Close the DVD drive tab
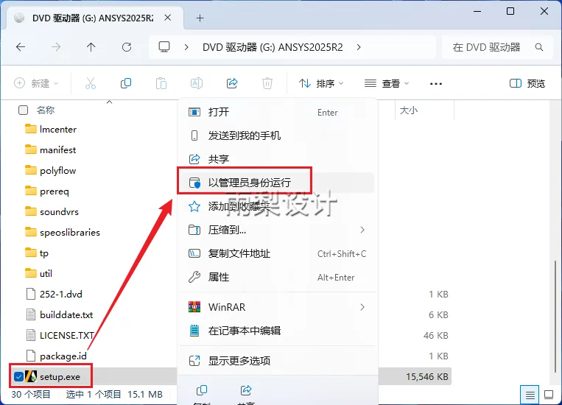The image size is (562, 405). 167,18
